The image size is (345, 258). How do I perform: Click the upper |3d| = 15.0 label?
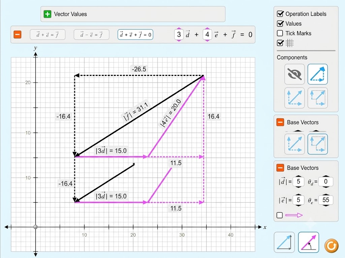click(111, 151)
